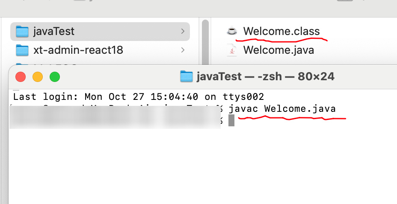
Task: Click the Finder column scrollbar
Action: pos(205,42)
